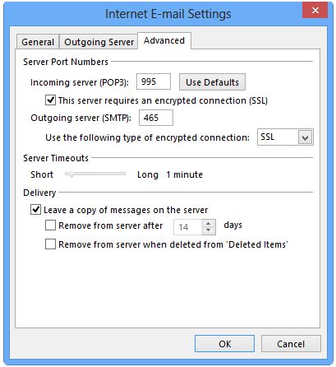336x367 pixels.
Task: Increase days value with up spinner arrow
Action: pos(208,224)
